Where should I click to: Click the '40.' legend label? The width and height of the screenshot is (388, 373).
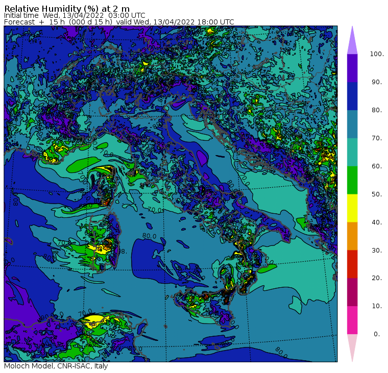click(377, 222)
